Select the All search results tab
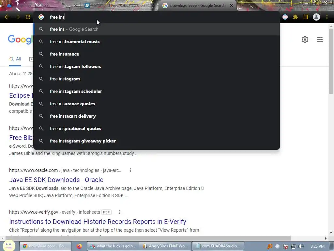The width and height of the screenshot is (334, 251). (15, 59)
